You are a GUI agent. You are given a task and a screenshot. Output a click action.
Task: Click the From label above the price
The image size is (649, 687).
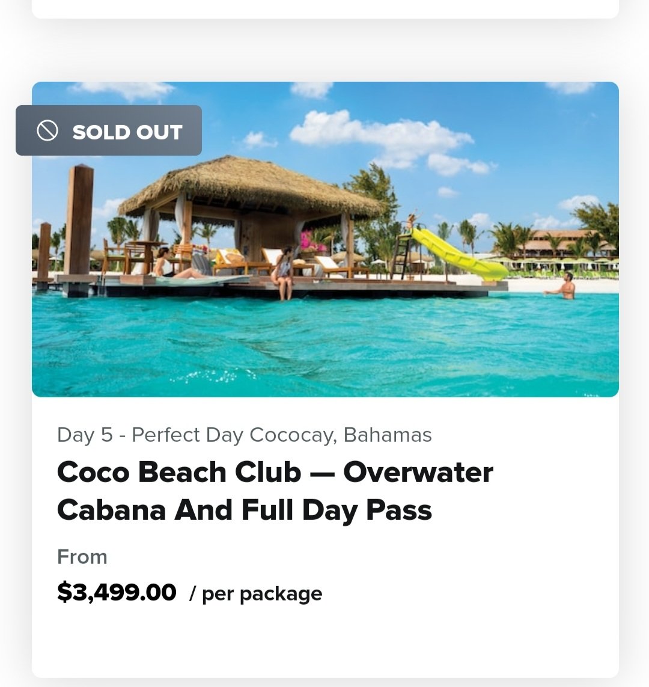(82, 557)
